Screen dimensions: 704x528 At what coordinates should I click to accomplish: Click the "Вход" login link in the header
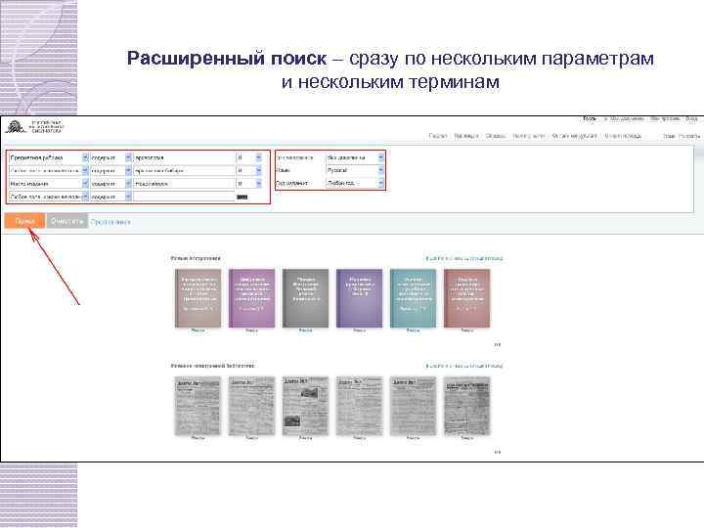click(x=692, y=119)
